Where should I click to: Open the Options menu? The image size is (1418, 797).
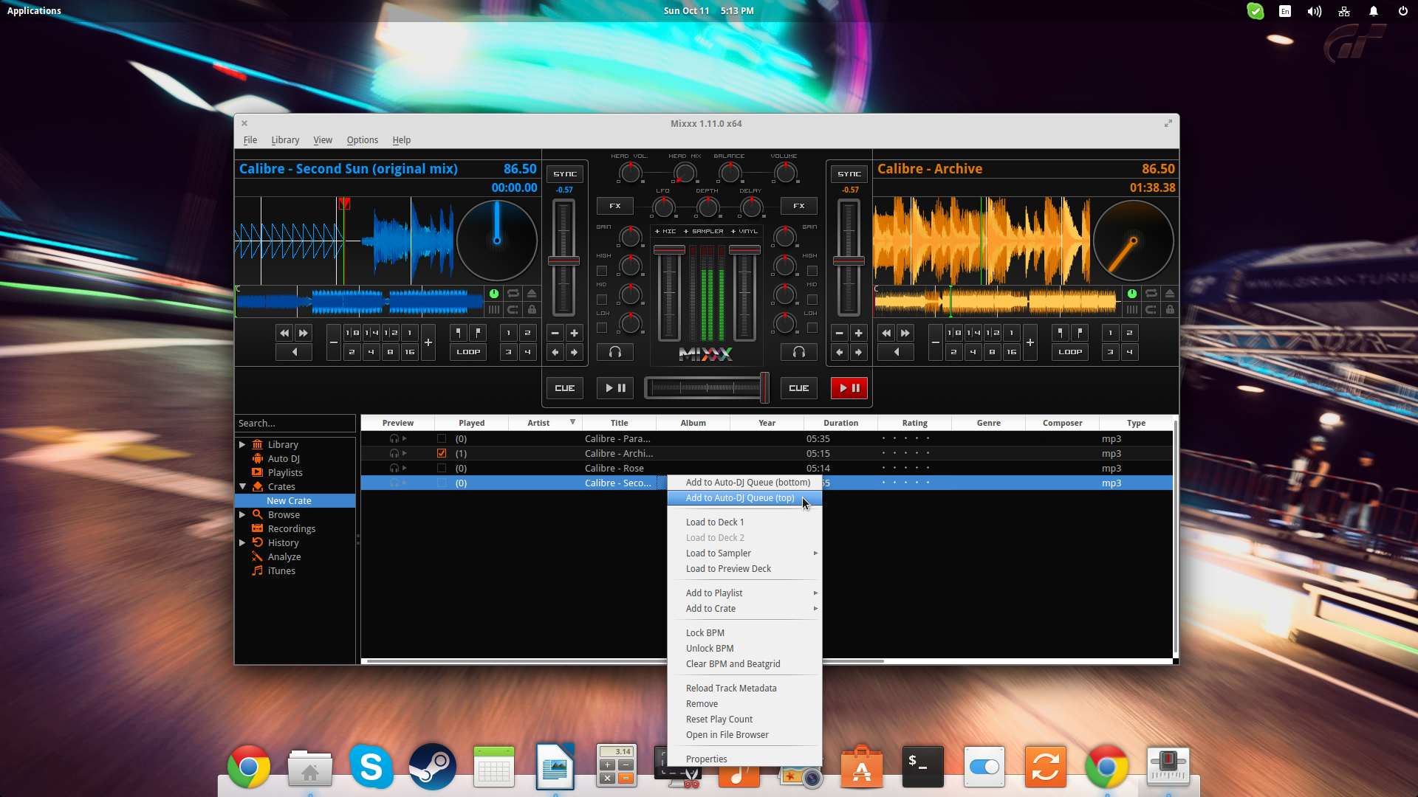[x=362, y=140]
